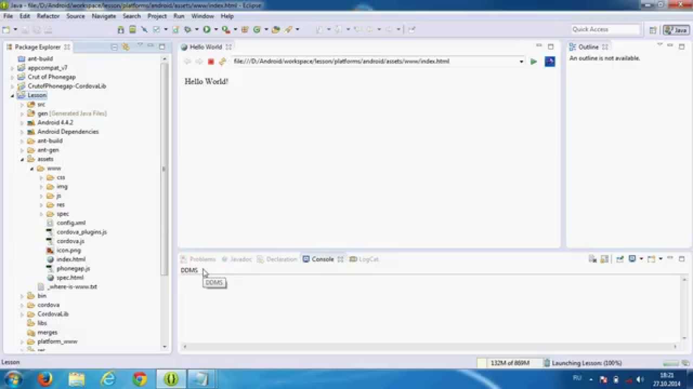
Task: Select the Android 4.4.2 library node
Action: click(55, 123)
